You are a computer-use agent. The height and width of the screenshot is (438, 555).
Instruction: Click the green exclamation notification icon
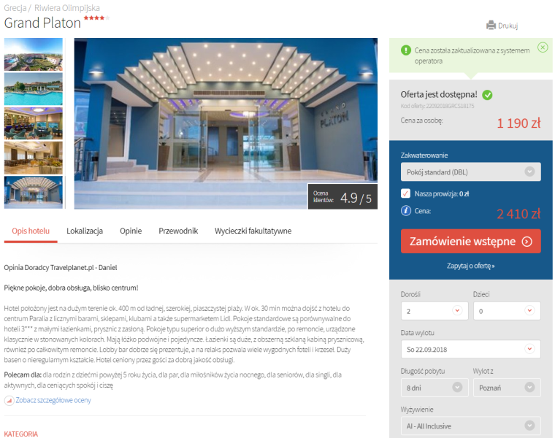point(405,50)
